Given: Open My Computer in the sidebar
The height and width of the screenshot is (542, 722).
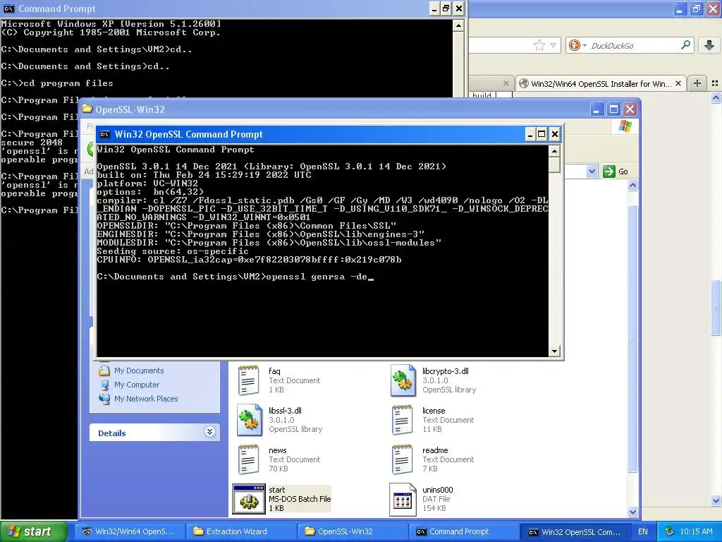Looking at the screenshot, I should [136, 385].
